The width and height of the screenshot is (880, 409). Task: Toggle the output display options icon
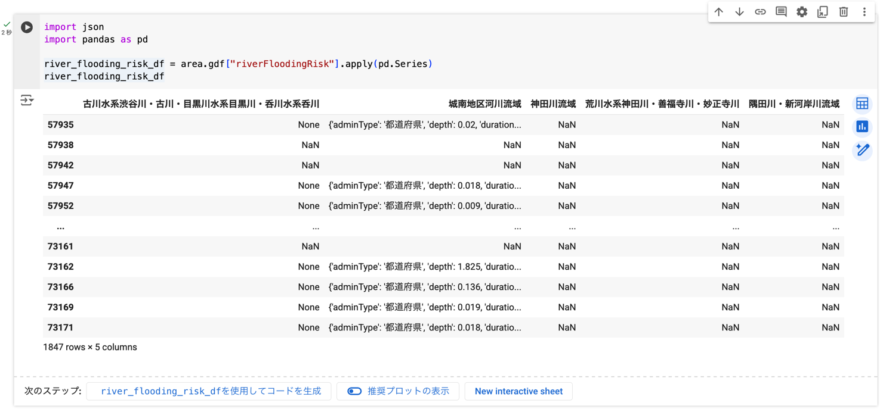27,100
